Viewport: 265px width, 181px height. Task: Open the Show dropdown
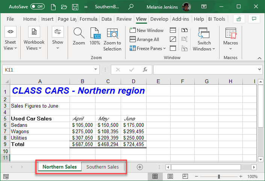pos(58,38)
